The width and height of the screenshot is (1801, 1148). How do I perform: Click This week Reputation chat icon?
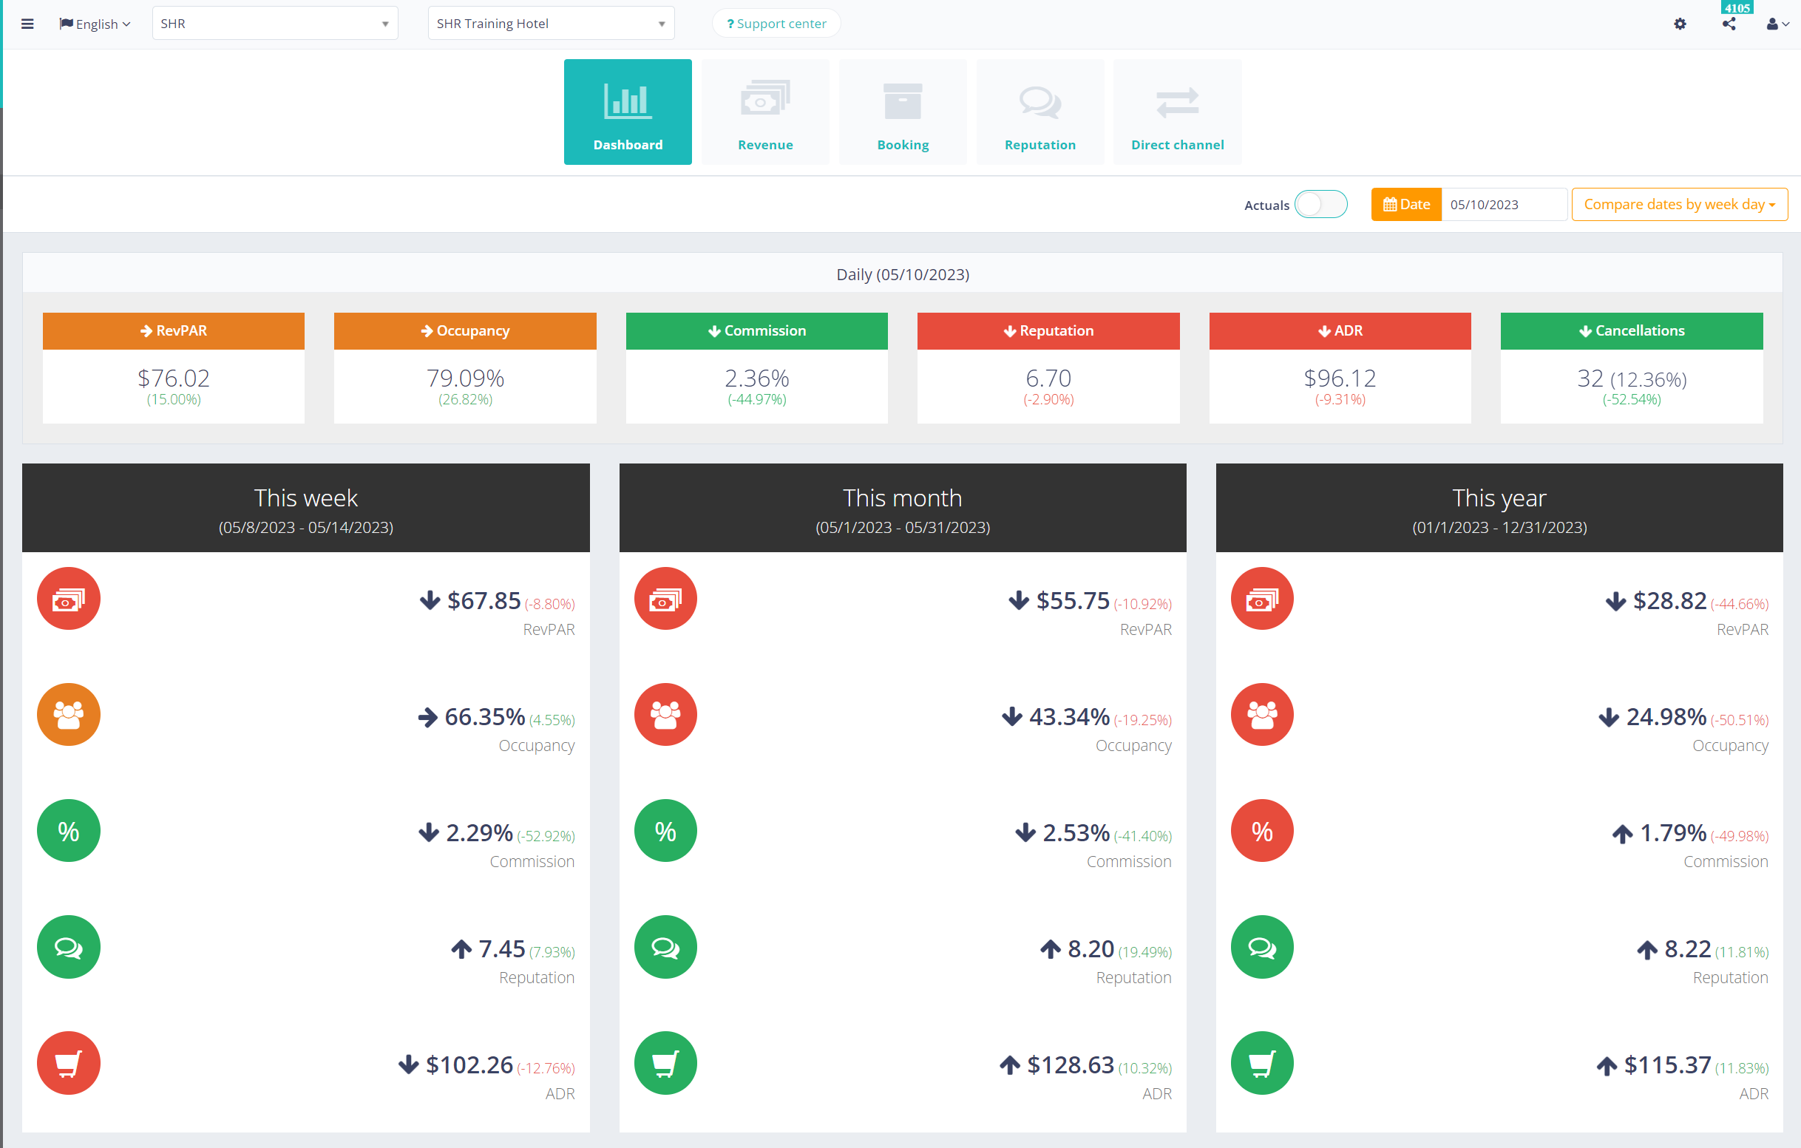(x=68, y=947)
